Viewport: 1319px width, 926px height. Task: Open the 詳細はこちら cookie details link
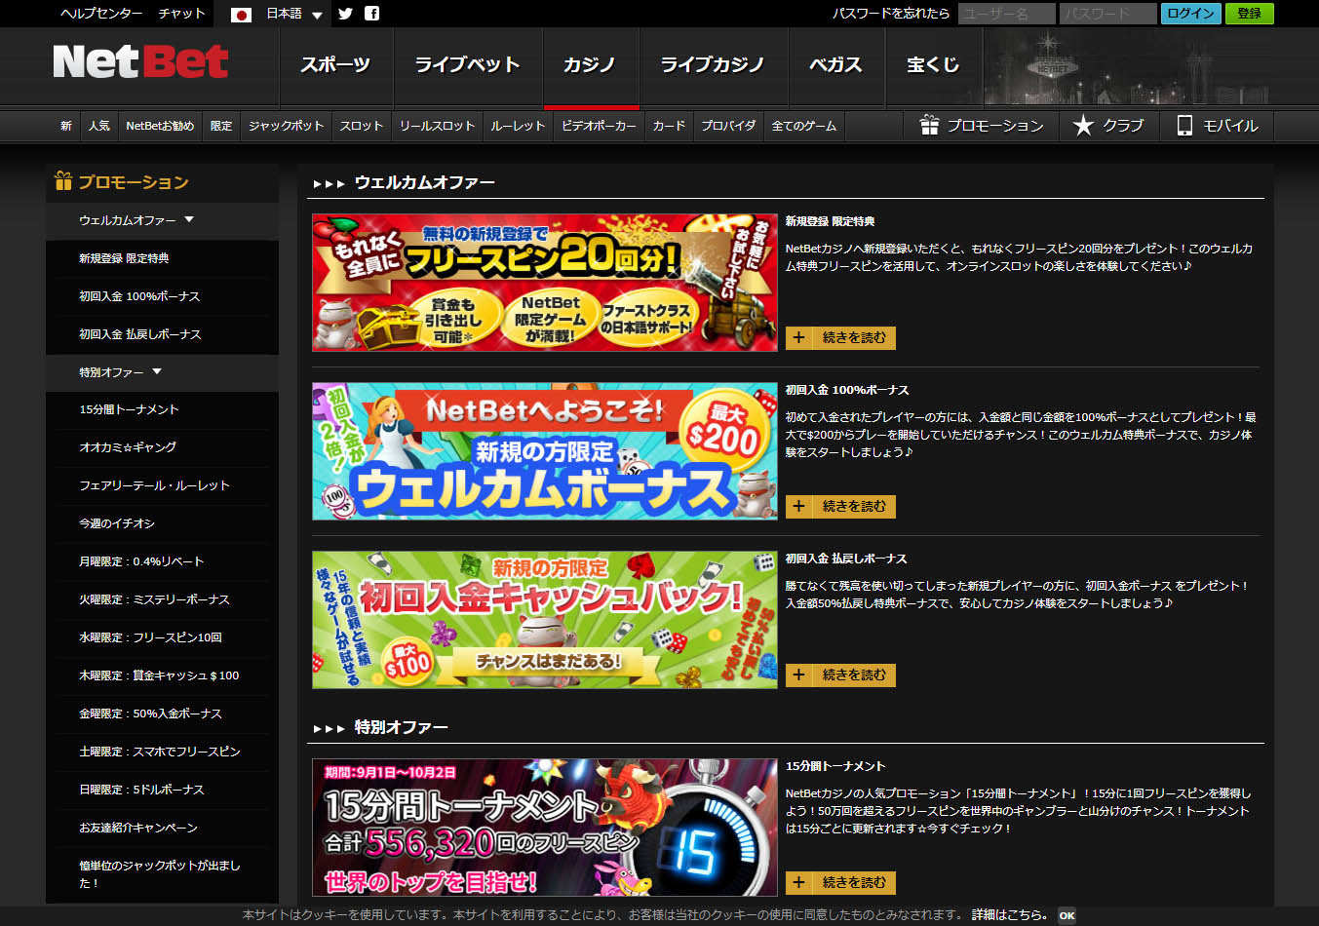[1009, 915]
